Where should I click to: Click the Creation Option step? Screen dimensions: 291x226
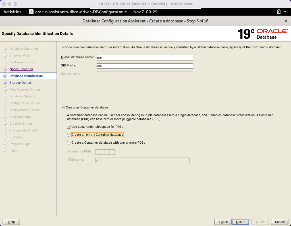pos(20,124)
